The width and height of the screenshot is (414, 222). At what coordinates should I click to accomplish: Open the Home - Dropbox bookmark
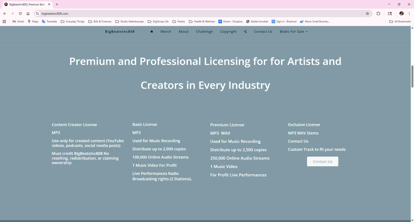[231, 22]
